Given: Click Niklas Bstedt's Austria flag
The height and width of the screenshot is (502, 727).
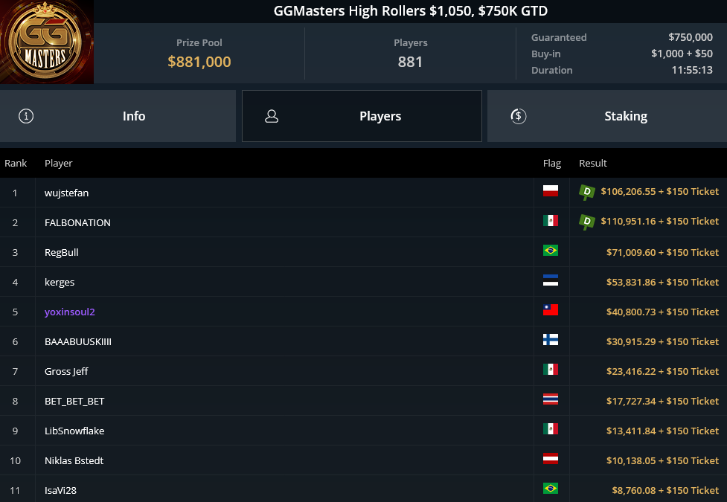Looking at the screenshot, I should 551,458.
